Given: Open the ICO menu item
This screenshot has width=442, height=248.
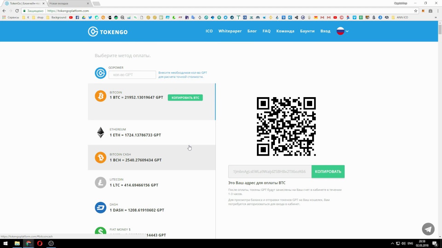Looking at the screenshot, I should pyautogui.click(x=209, y=31).
